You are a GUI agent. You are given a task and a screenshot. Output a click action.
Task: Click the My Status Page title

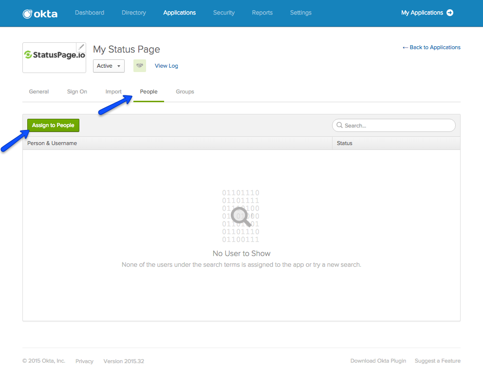pos(127,49)
